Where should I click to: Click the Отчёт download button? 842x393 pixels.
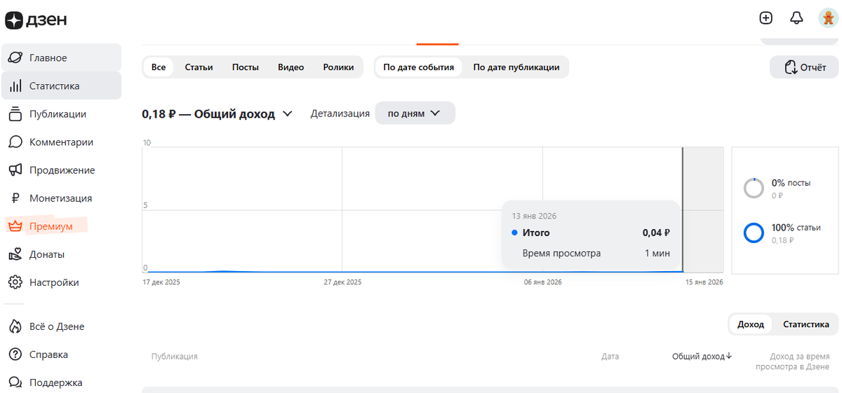[803, 67]
